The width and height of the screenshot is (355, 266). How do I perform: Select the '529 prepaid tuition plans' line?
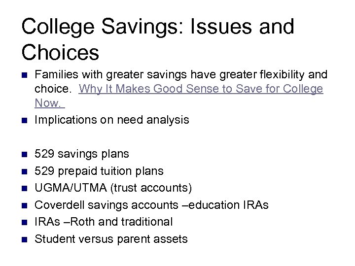click(x=99, y=171)
